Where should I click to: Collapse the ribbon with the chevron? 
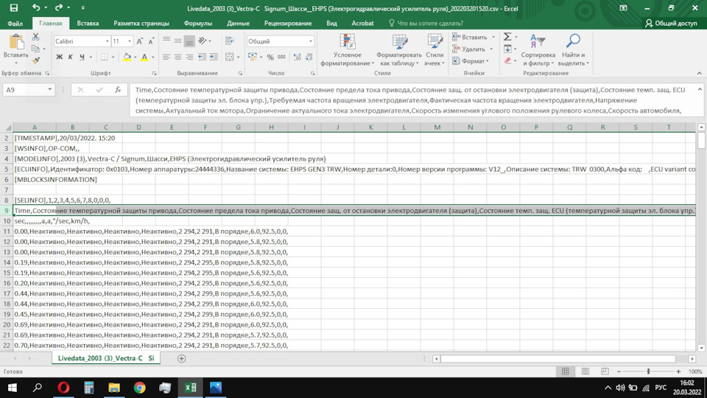click(700, 73)
